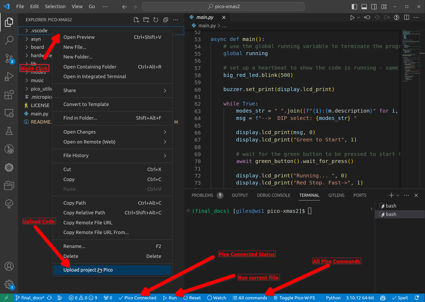Viewport: 425px width, 302px height.
Task: Click the Pico Run button in status bar
Action: pyautogui.click(x=170, y=298)
